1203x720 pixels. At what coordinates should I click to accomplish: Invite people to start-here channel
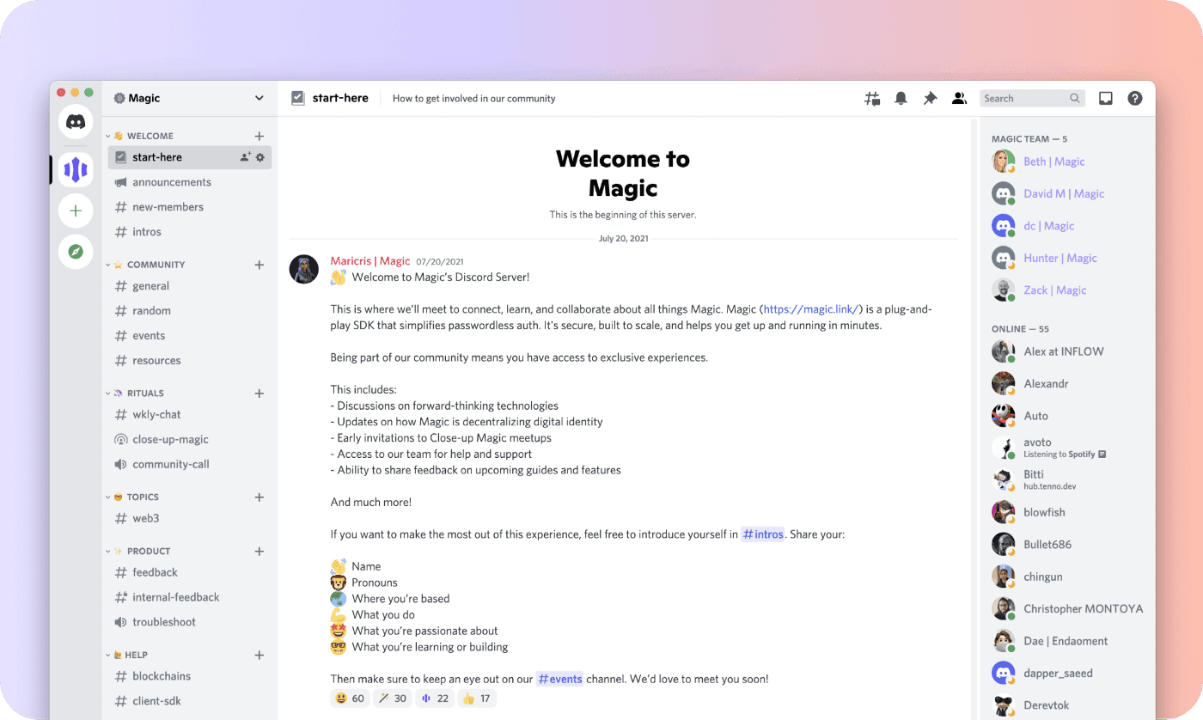[245, 157]
